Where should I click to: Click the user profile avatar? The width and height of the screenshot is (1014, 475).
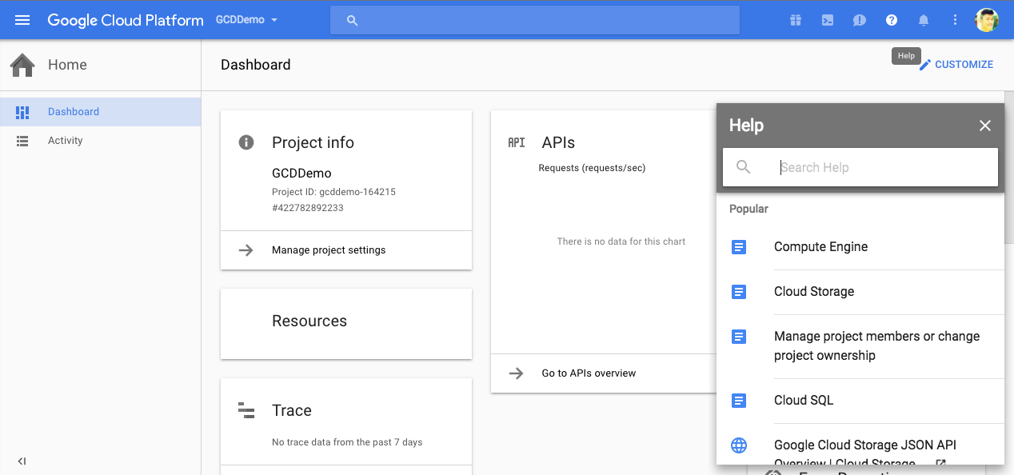click(x=987, y=20)
